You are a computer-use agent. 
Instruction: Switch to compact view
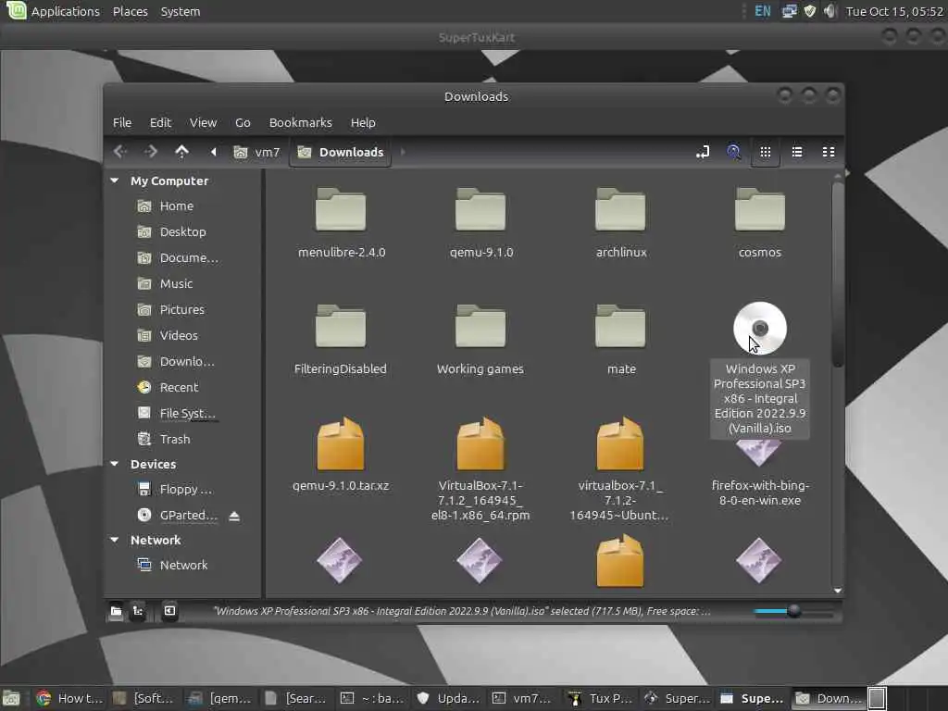point(829,152)
